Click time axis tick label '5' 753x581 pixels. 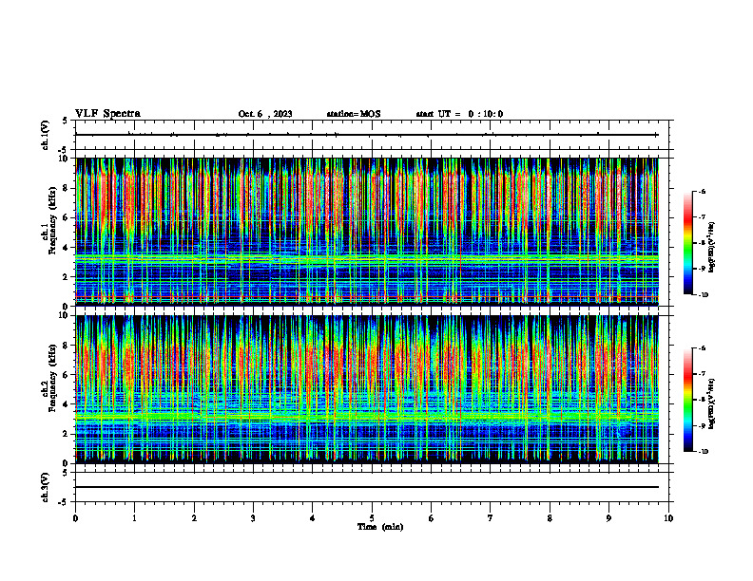[x=372, y=518]
